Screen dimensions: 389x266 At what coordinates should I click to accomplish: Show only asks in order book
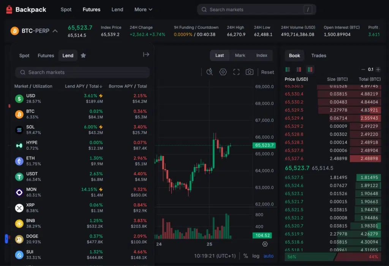[299, 70]
